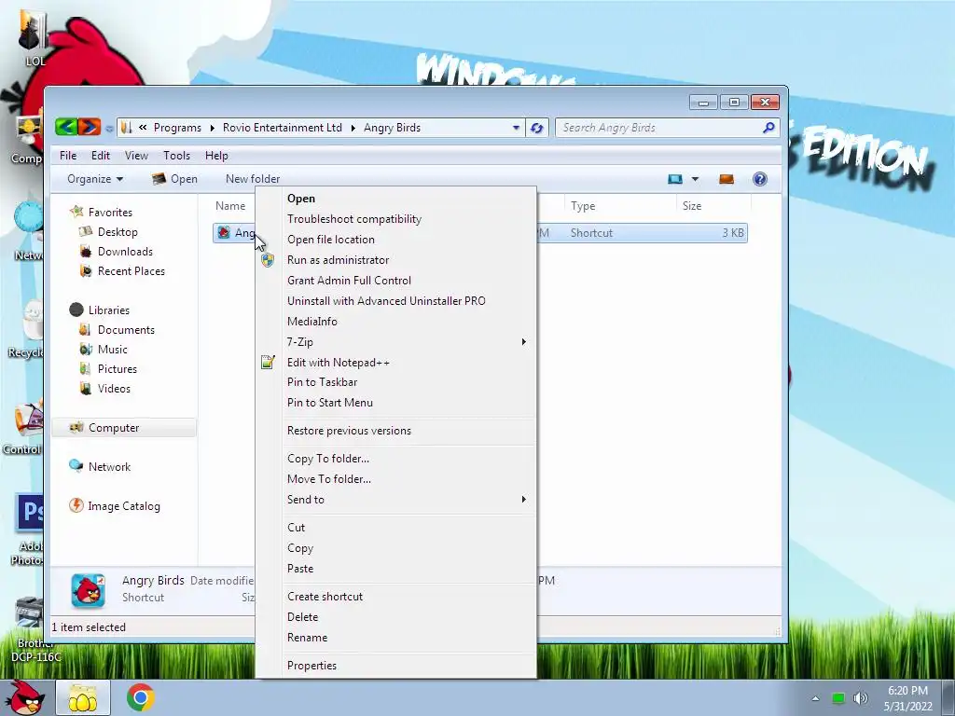955x716 pixels.
Task: Click Rovio Entertainment Ltd breadcrumb
Action: click(x=283, y=128)
